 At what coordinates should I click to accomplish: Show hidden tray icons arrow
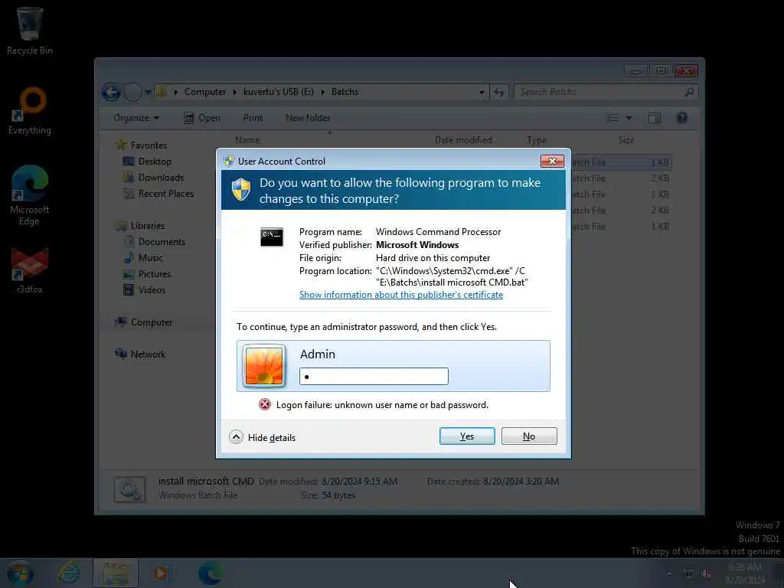(670, 573)
